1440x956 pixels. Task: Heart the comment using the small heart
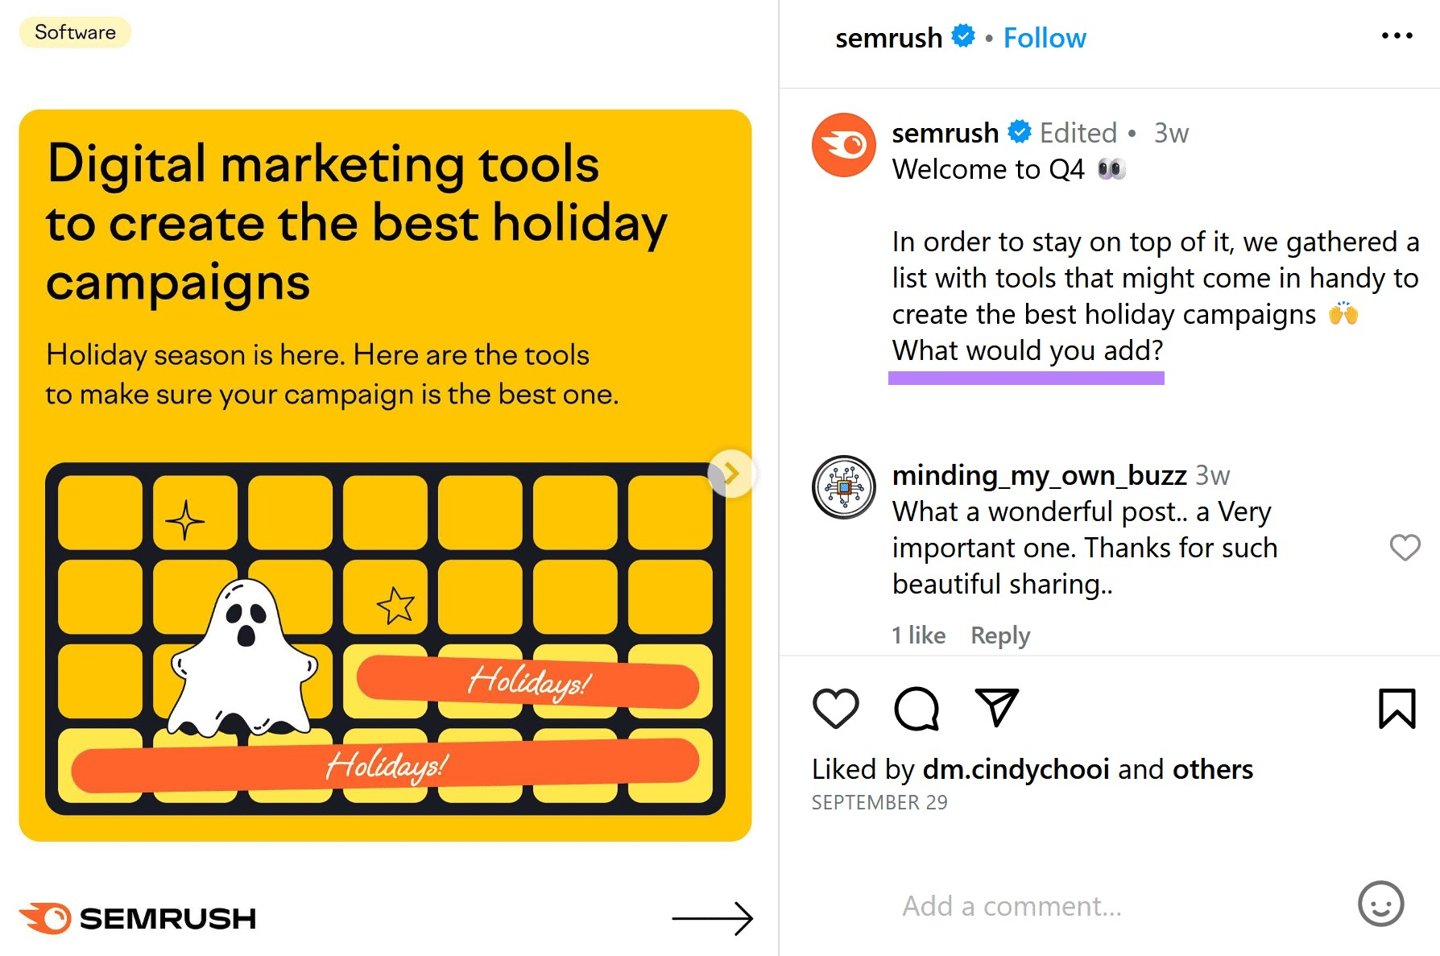click(1405, 548)
